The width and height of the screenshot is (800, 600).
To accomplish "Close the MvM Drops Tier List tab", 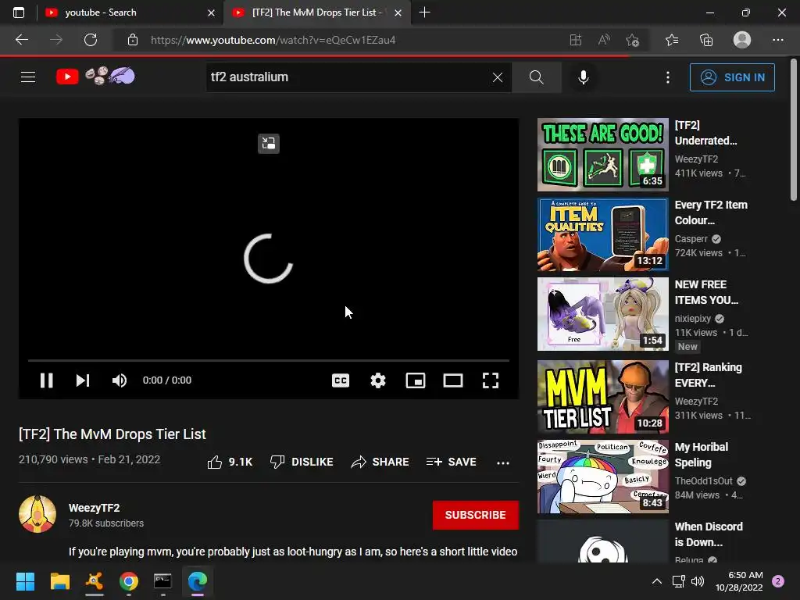I will coord(398,12).
